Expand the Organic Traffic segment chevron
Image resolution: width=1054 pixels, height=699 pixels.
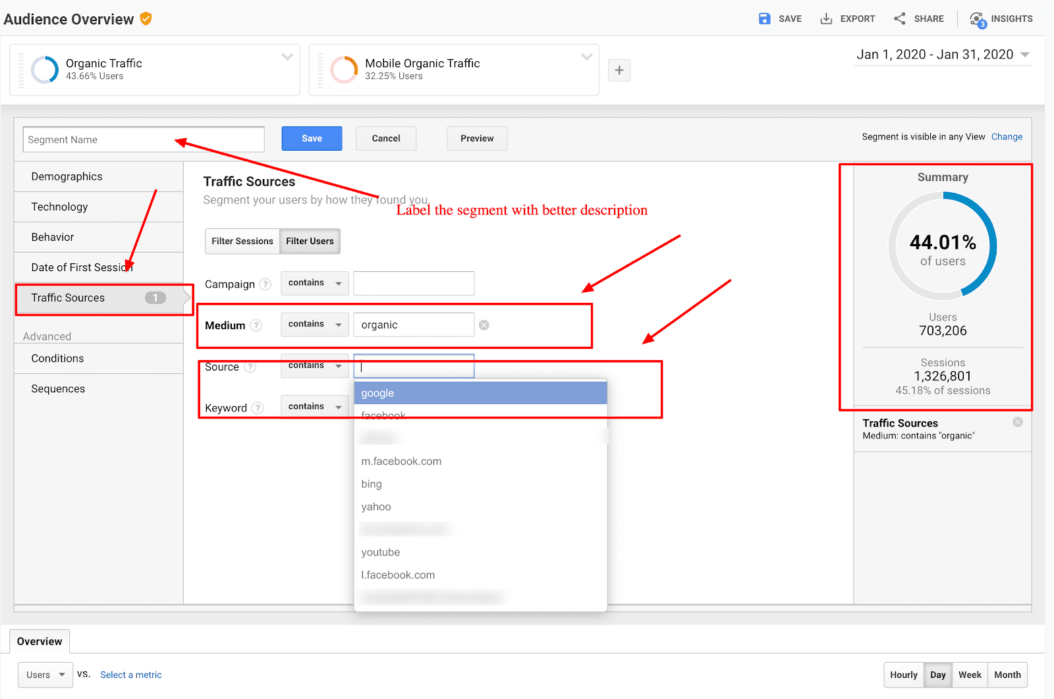pyautogui.click(x=287, y=57)
